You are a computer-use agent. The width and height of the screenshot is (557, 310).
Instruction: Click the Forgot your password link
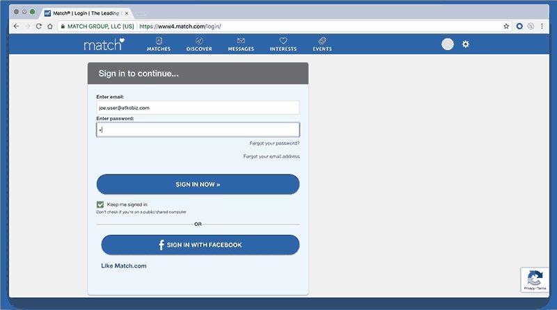point(274,143)
